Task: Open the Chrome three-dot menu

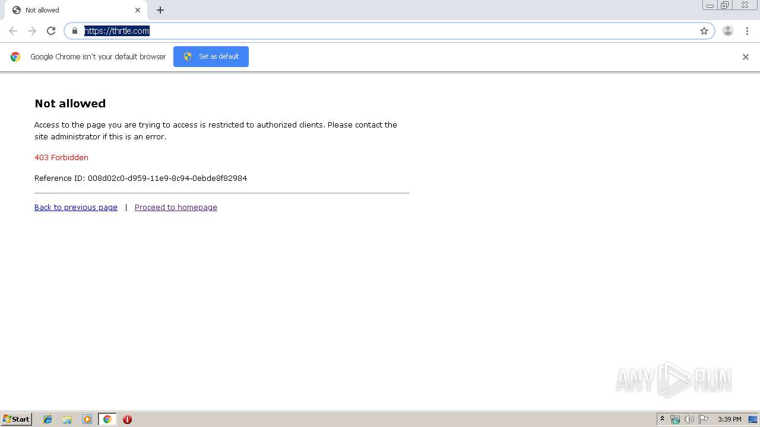Action: tap(747, 31)
